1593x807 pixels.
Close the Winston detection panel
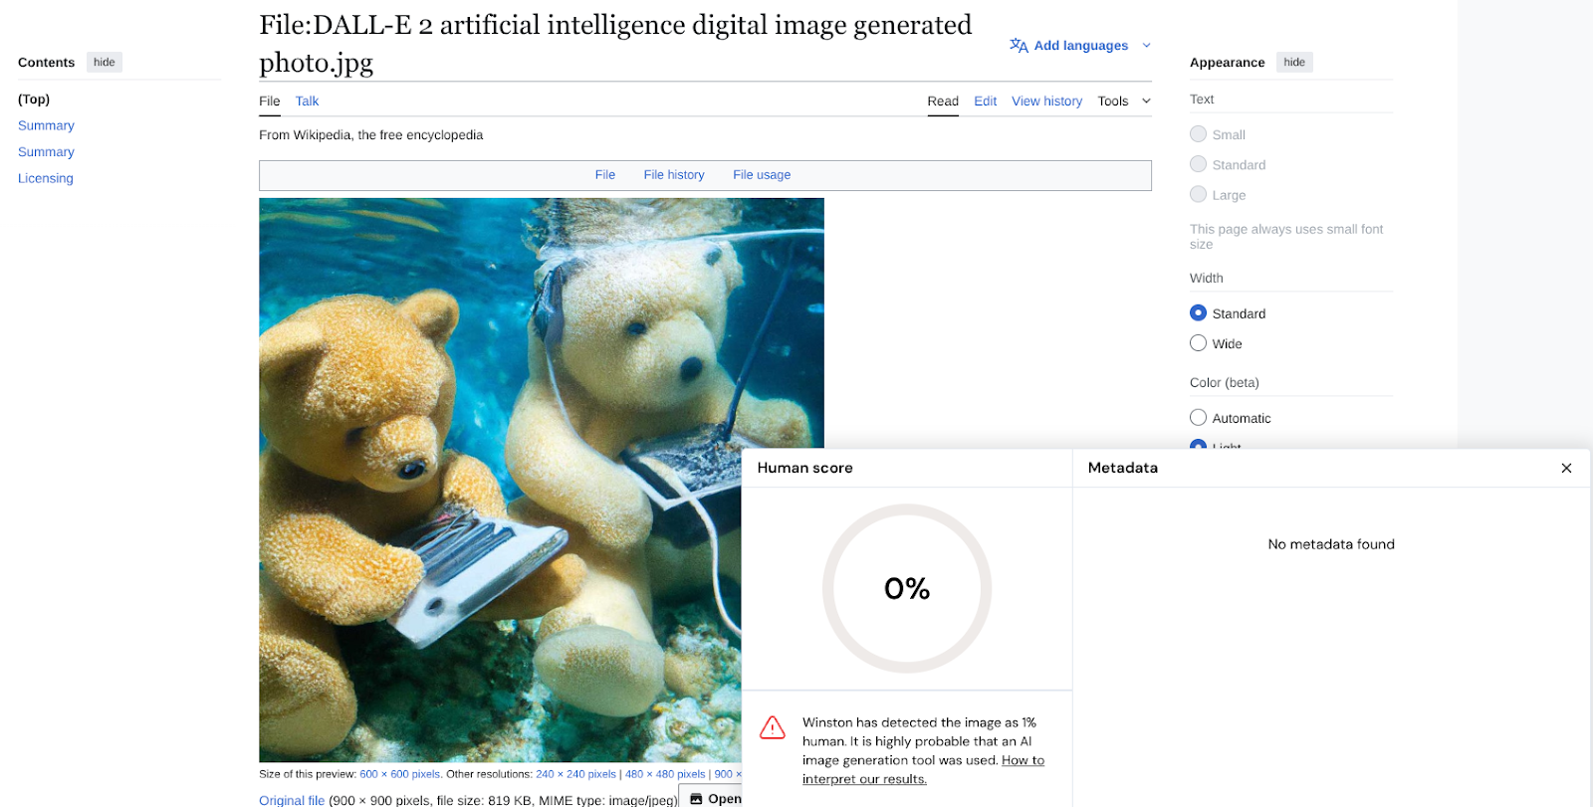click(x=1566, y=468)
